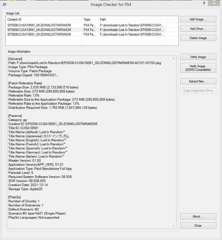Click the 'Referable Size: 273 MiB' line
Viewport: 222px width, 240px height.
click(42, 91)
